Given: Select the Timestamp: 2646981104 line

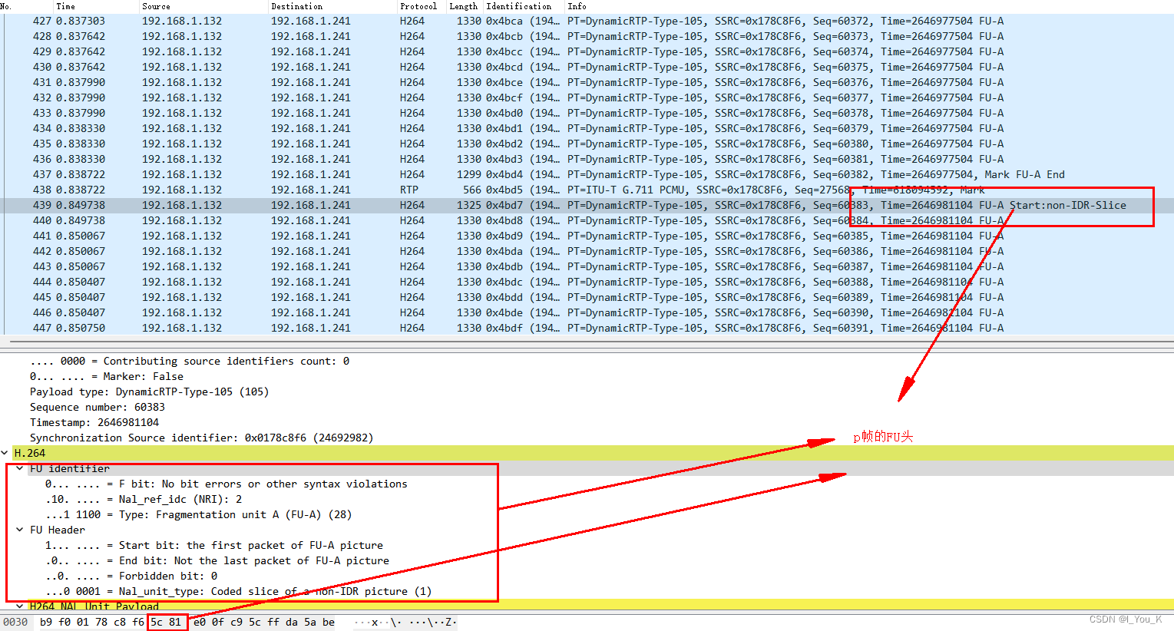Looking at the screenshot, I should click(x=94, y=422).
